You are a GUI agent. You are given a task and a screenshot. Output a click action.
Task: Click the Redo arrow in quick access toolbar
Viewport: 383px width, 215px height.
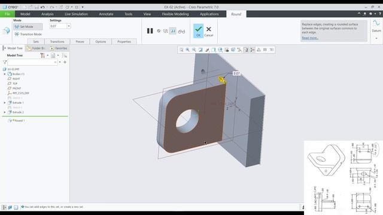point(52,7)
